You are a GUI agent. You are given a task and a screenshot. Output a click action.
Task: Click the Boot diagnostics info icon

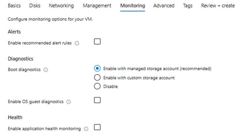tap(46, 70)
